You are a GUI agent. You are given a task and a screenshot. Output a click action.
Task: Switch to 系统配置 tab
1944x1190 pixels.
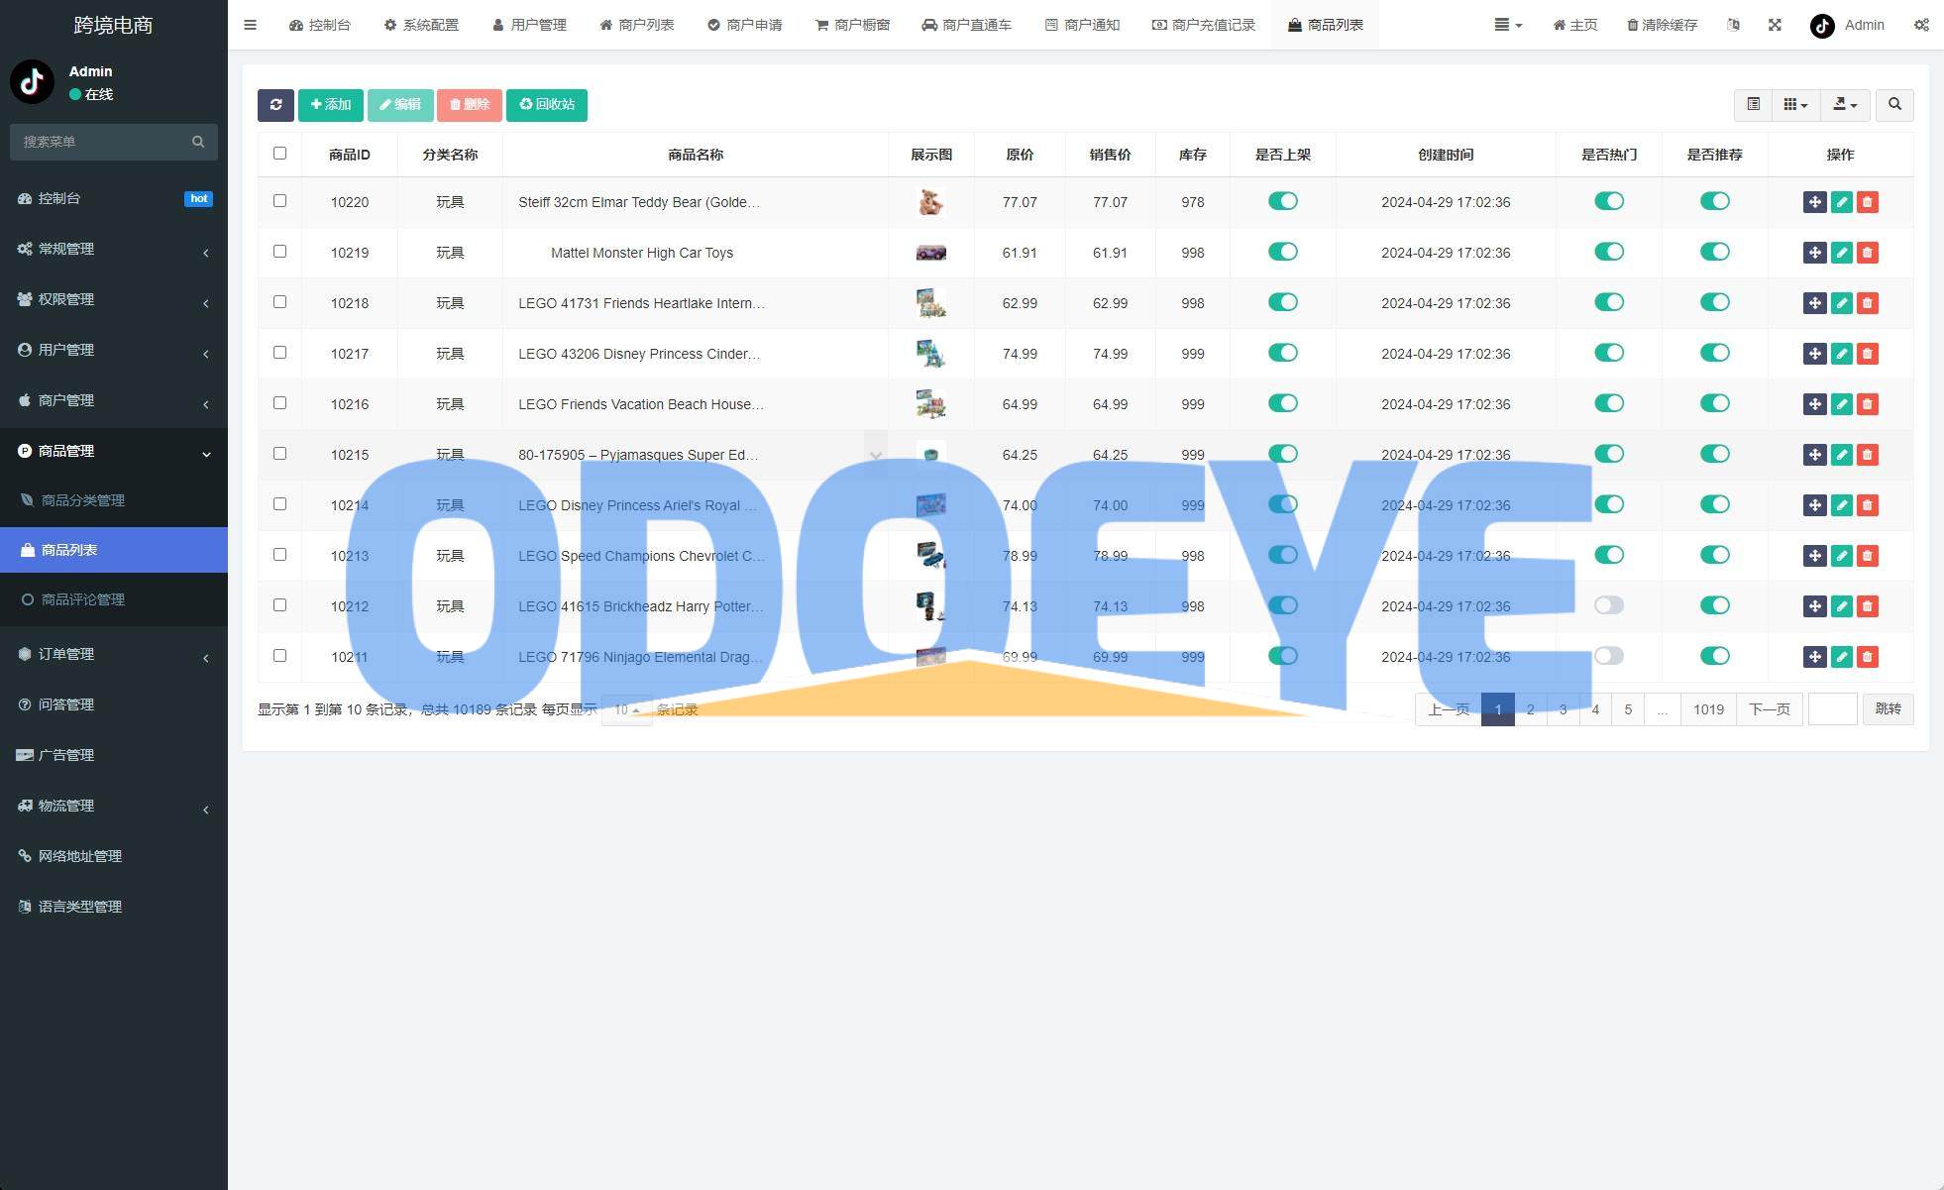pos(421,25)
